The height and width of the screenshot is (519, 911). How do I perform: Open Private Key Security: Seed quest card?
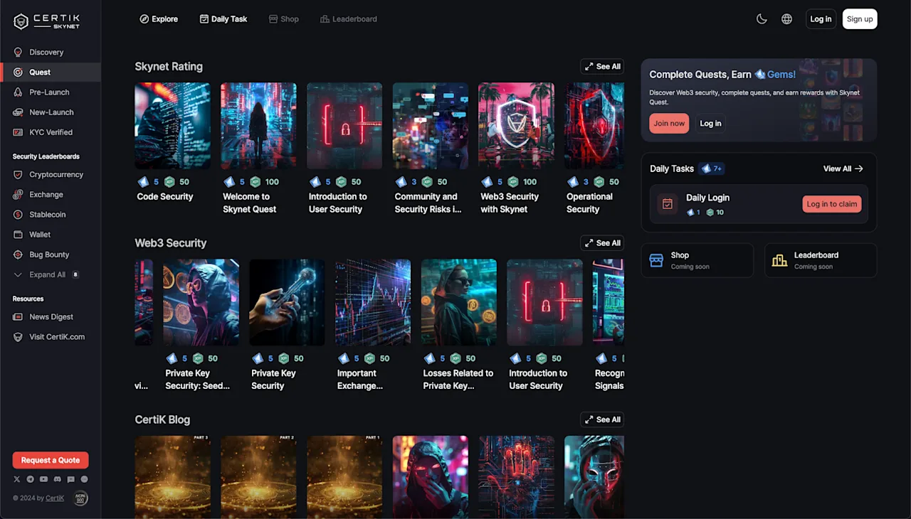(x=201, y=325)
